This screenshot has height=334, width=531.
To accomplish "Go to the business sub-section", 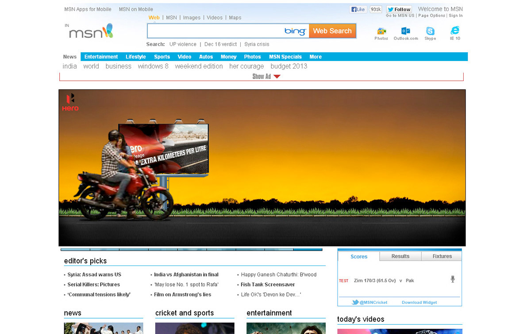I will (x=118, y=66).
